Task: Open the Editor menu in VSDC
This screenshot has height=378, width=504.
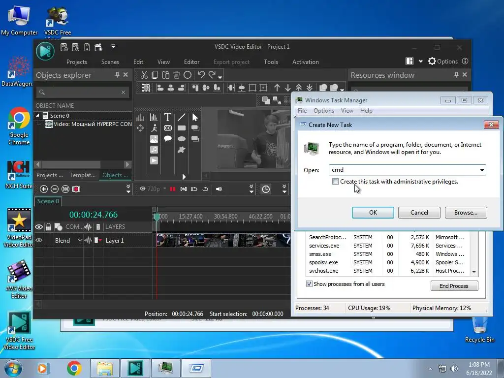Action: point(191,62)
